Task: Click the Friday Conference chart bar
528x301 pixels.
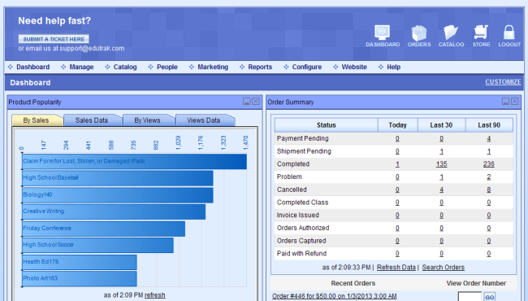Action: [x=103, y=229]
